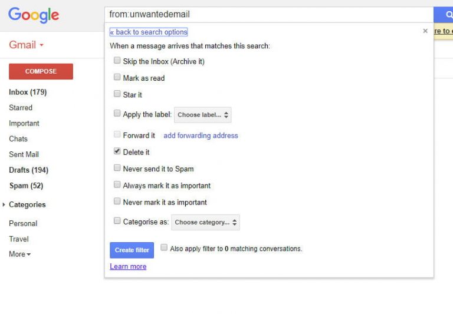This screenshot has width=453, height=314.
Task: Click the blue search magnifier button
Action: [444, 15]
